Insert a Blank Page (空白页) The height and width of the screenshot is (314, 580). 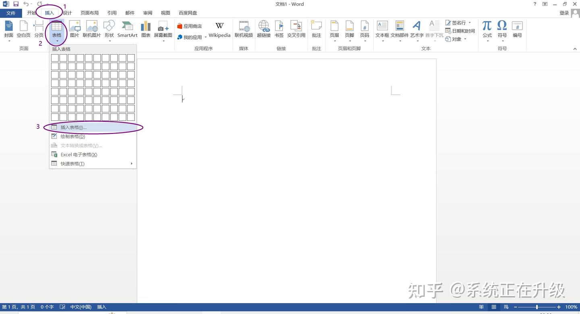(x=23, y=30)
